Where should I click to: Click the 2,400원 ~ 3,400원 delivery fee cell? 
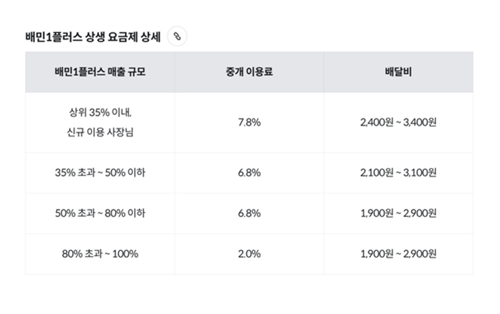[398, 122]
